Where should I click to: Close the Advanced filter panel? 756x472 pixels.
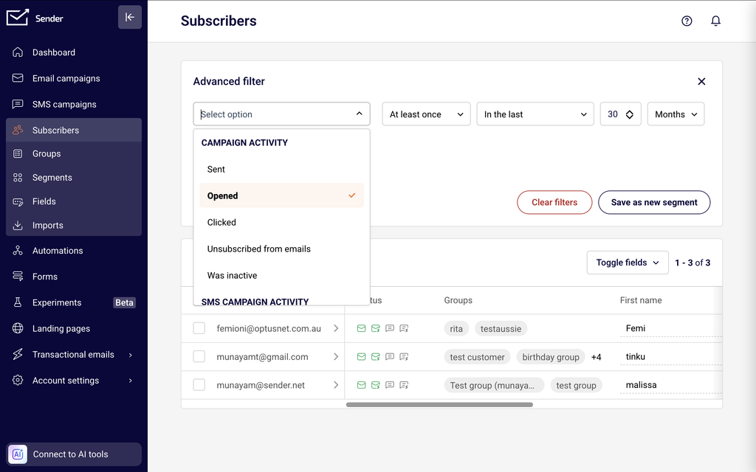[x=701, y=81]
